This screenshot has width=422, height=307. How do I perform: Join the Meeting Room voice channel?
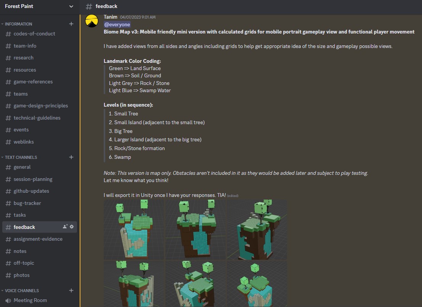40,301
